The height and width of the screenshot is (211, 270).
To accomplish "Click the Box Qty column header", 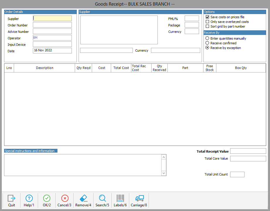I will click(241, 68).
